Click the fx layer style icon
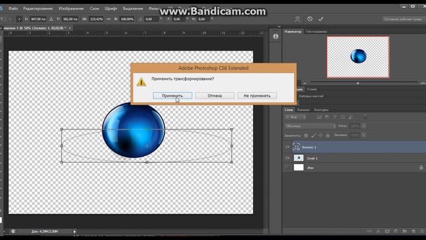The image size is (426, 240). tap(378, 231)
